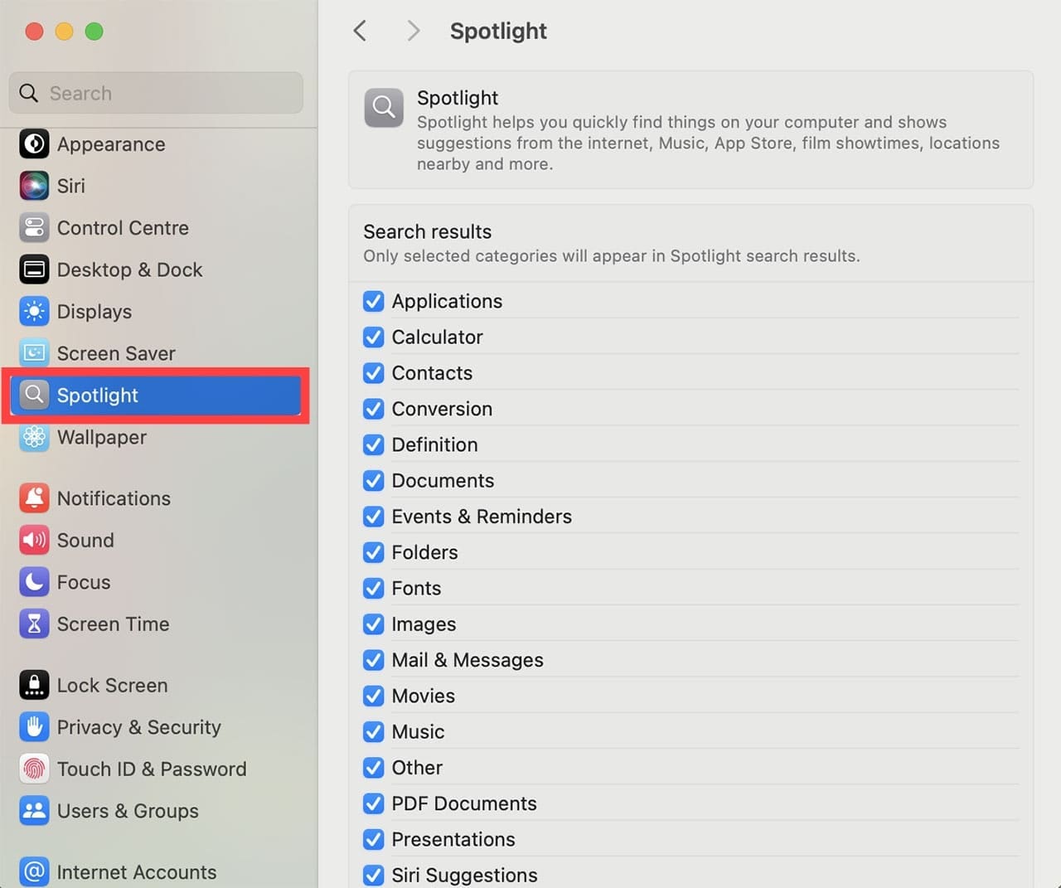Open the Siri icon in sidebar

click(x=34, y=186)
